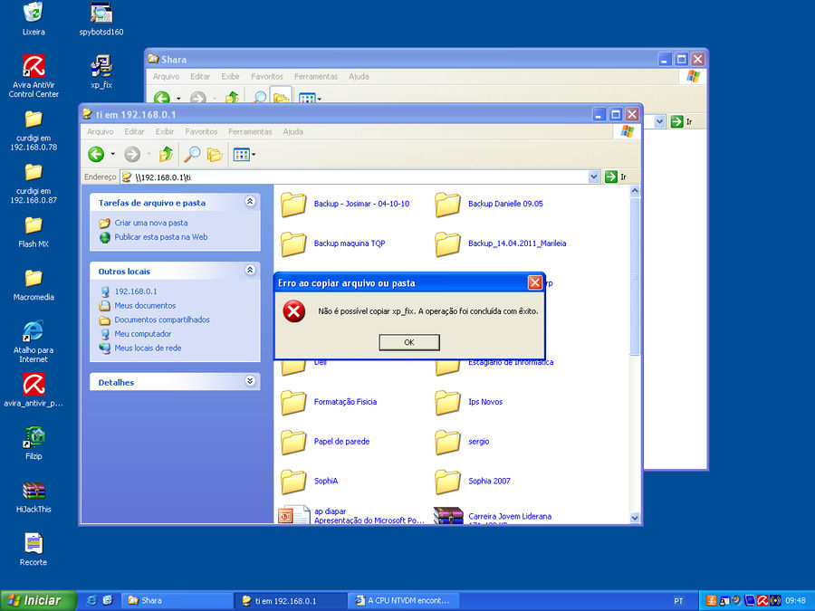Collapse the Tarefas de arquivo e pasta panel
This screenshot has height=611, width=815.
tap(250, 201)
